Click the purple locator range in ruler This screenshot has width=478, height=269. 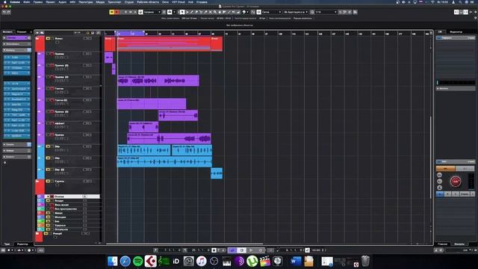(129, 33)
